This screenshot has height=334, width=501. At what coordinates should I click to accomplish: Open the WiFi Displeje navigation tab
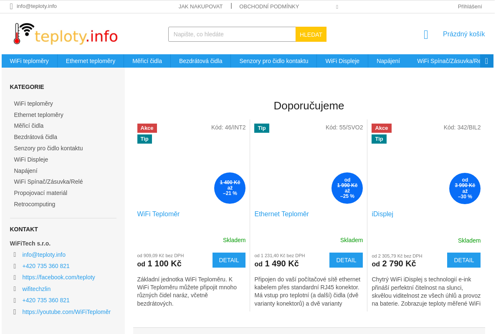tap(342, 61)
